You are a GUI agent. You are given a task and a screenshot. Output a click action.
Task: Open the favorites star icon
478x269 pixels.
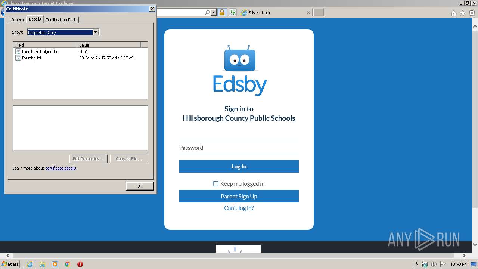pyautogui.click(x=463, y=13)
